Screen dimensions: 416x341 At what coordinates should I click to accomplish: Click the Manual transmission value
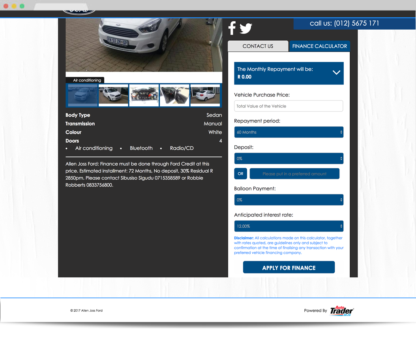(213, 124)
